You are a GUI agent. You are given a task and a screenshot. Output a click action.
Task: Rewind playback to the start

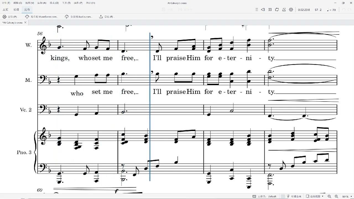(x=263, y=10)
